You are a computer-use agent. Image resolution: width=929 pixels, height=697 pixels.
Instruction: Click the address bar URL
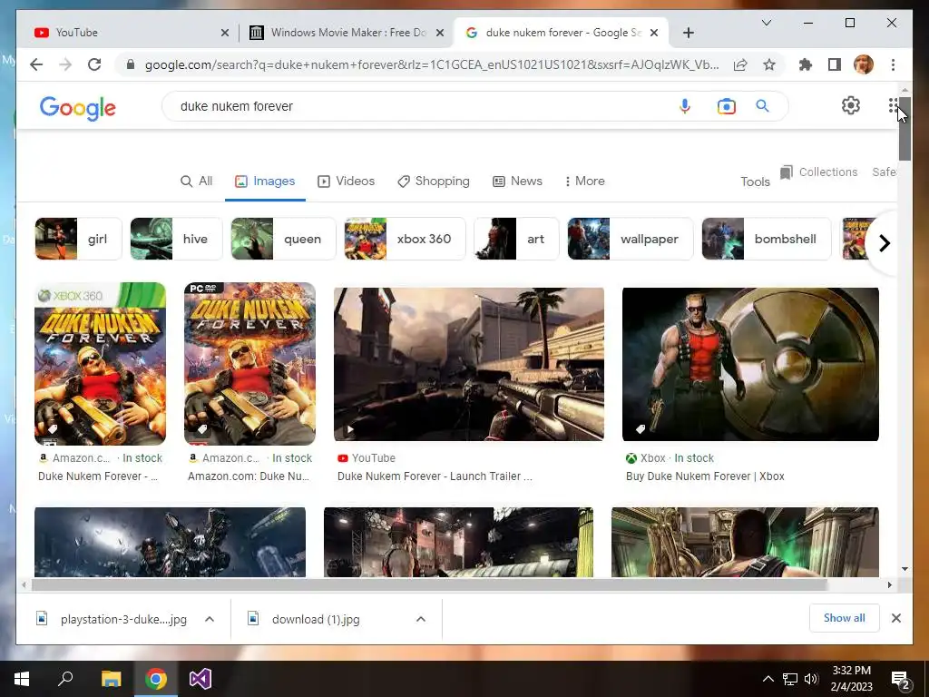431,64
